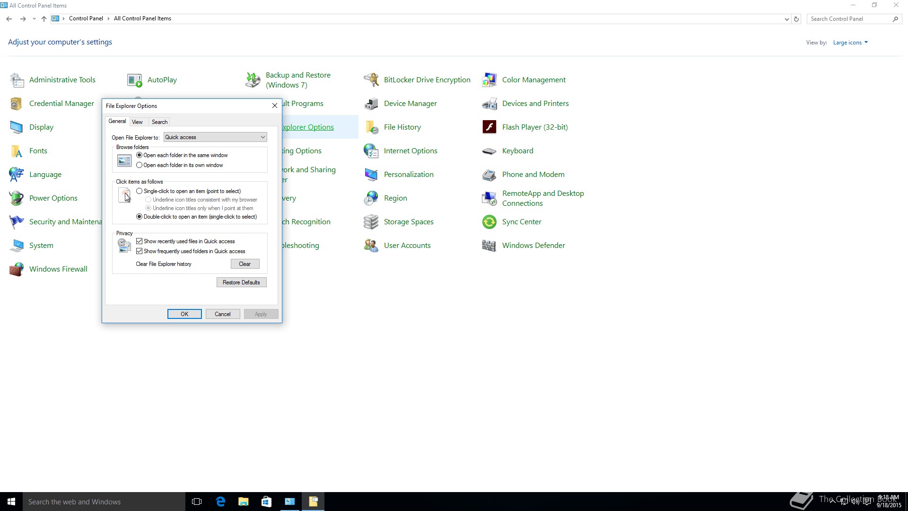908x511 pixels.
Task: Open RemoteApp and Desktop Connections icon
Action: pyautogui.click(x=489, y=198)
